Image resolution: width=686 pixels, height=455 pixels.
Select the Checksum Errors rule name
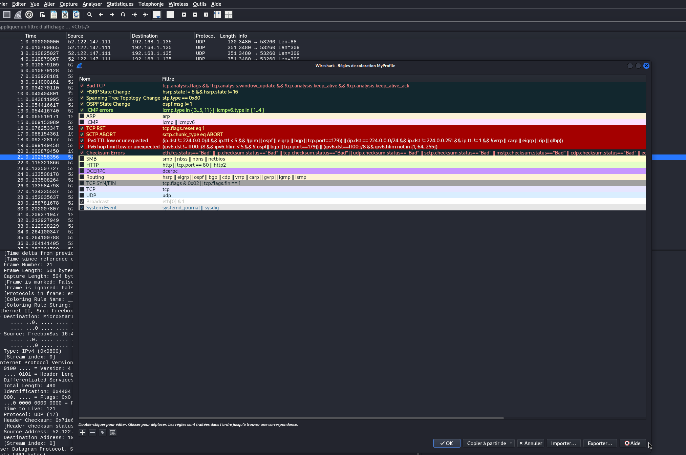click(105, 153)
